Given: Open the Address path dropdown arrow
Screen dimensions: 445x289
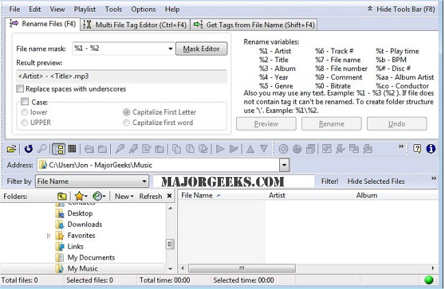Looking at the screenshot, I should click(284, 165).
